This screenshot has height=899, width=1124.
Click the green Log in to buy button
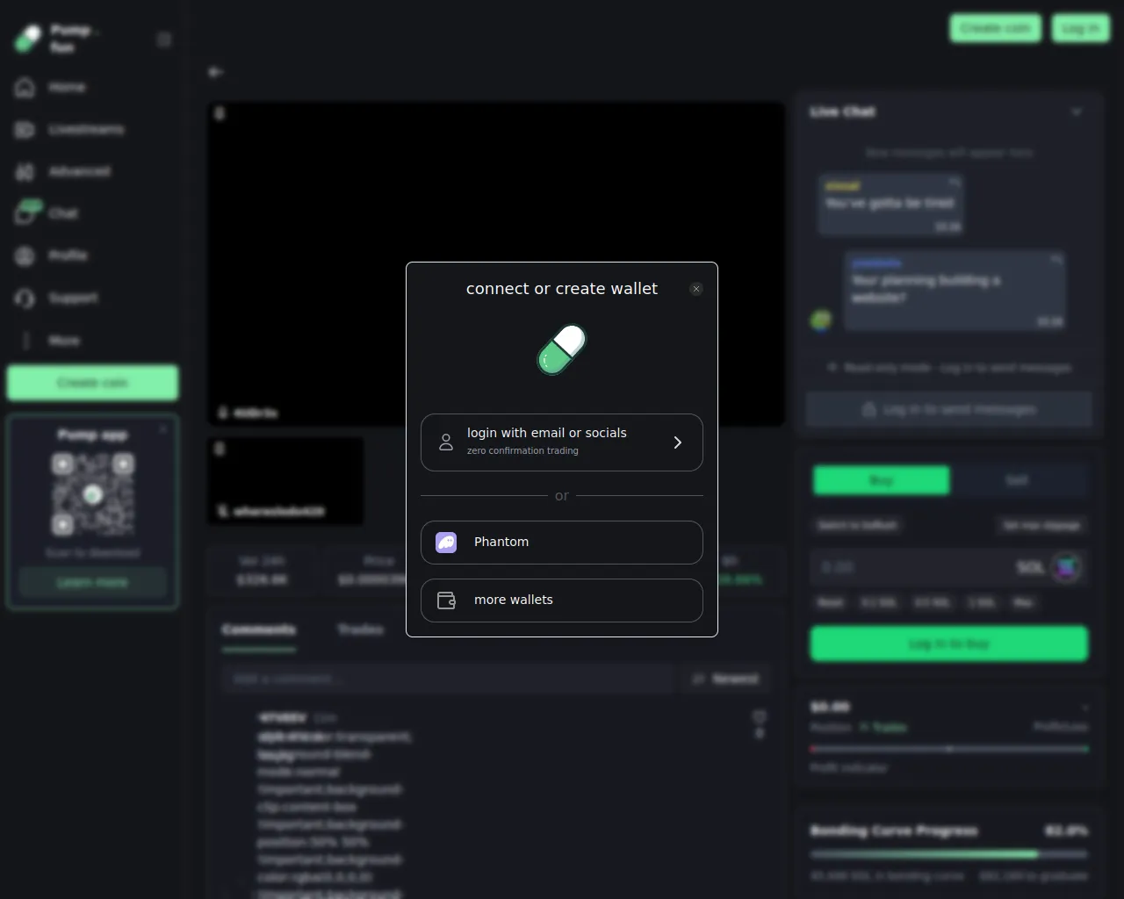click(x=949, y=644)
